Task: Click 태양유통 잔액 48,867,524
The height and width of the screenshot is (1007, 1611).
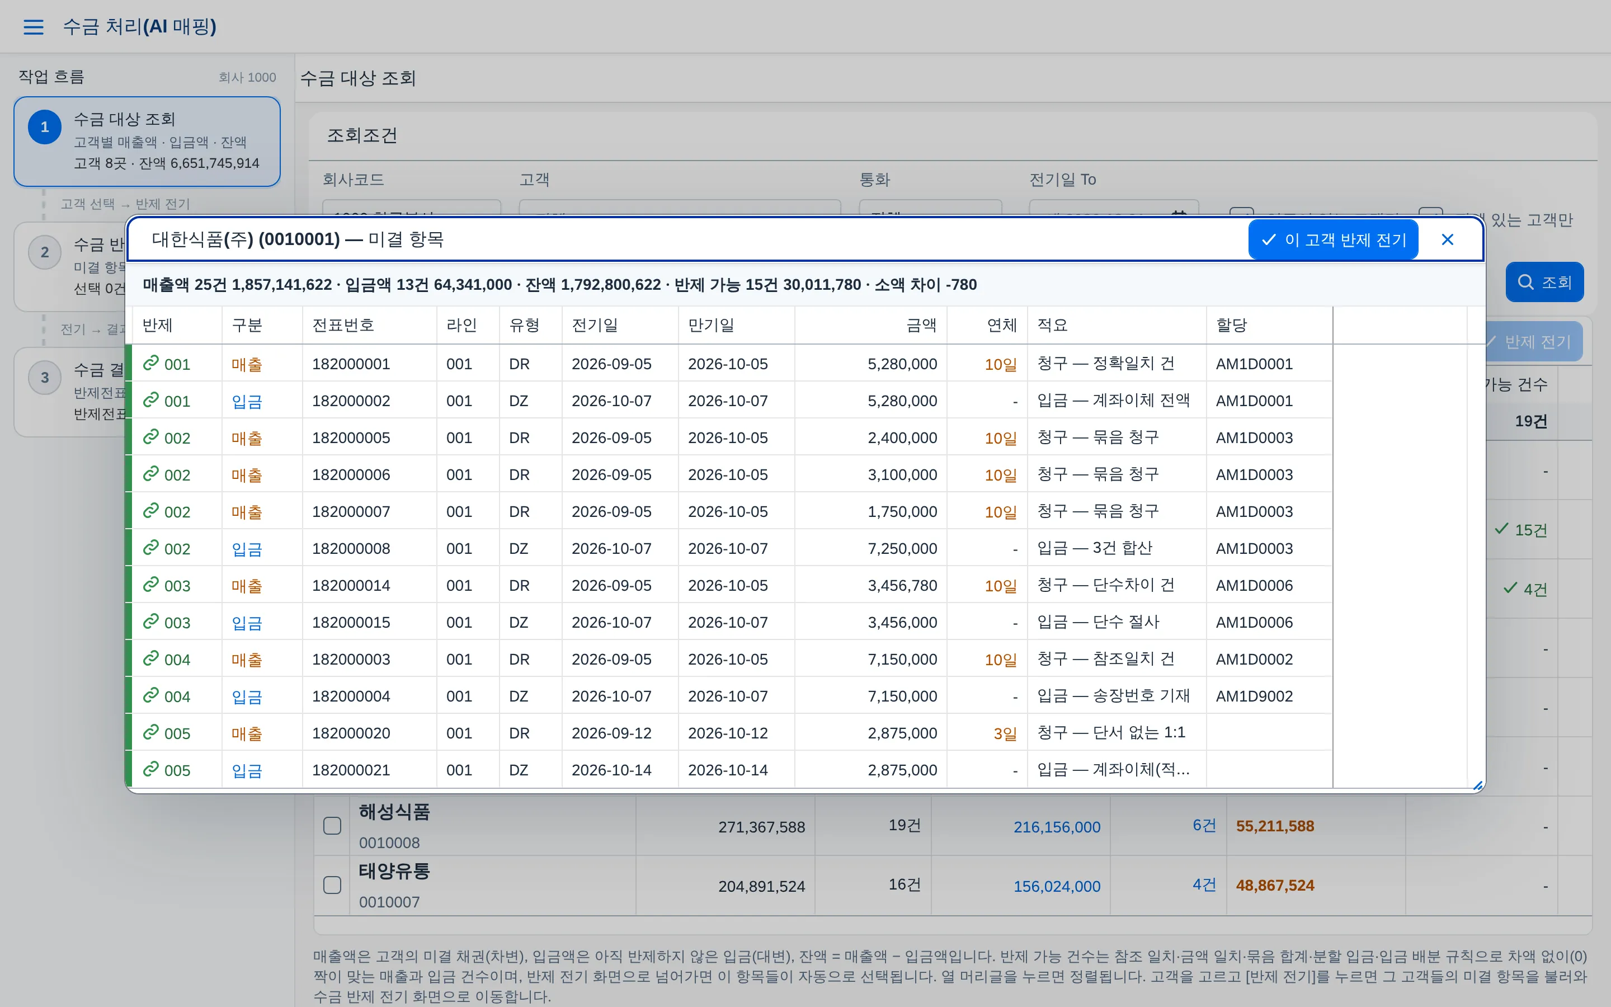Action: [1275, 885]
